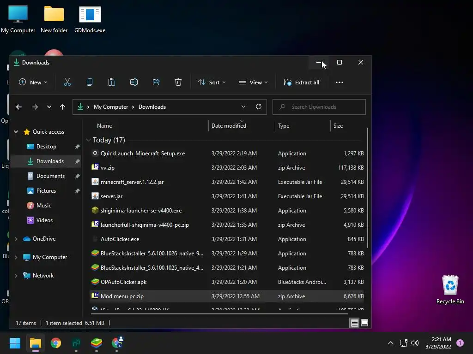
Task: Select Pictures in navigation pane
Action: pos(46,191)
